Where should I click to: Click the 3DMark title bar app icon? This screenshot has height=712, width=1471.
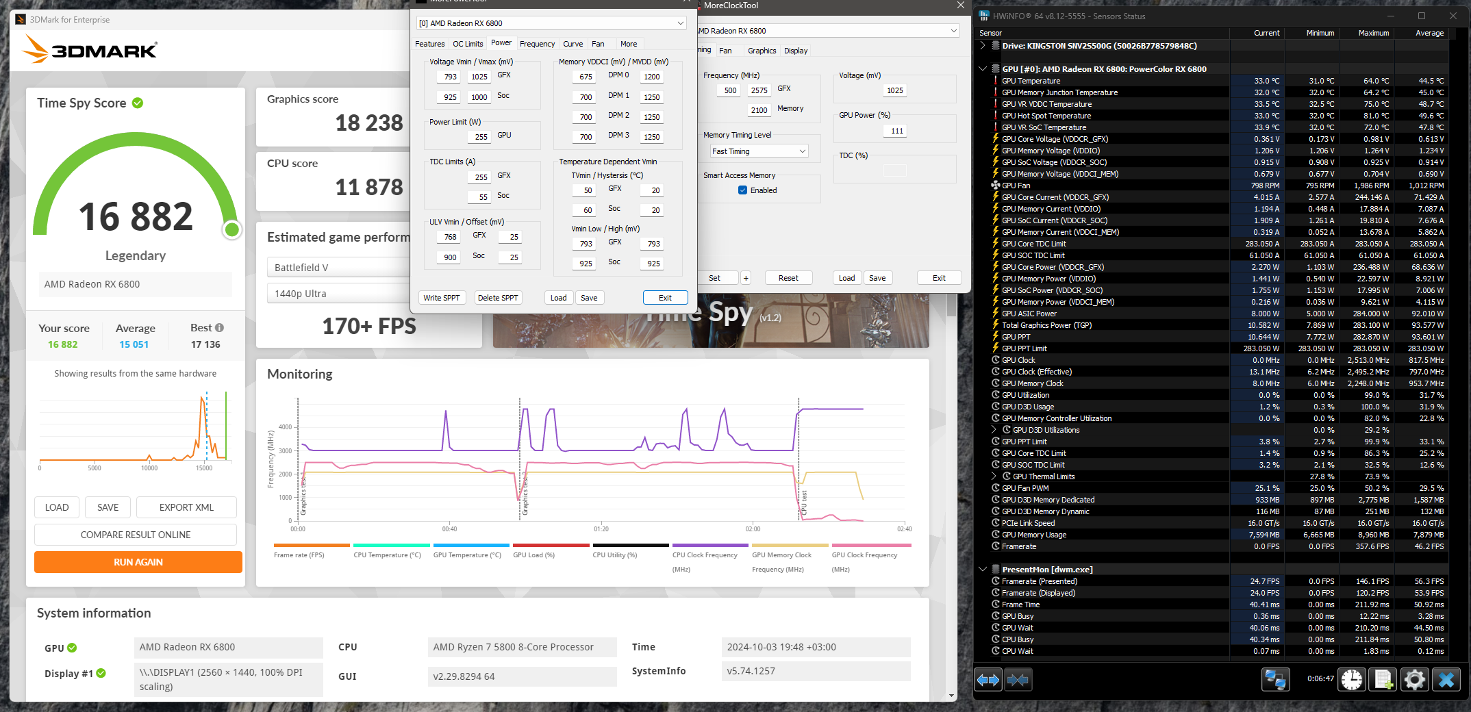tap(21, 19)
